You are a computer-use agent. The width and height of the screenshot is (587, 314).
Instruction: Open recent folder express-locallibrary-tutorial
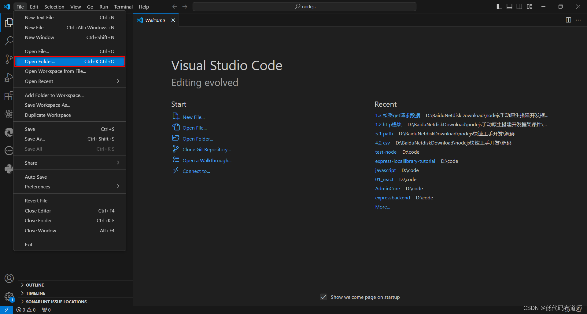[405, 161]
